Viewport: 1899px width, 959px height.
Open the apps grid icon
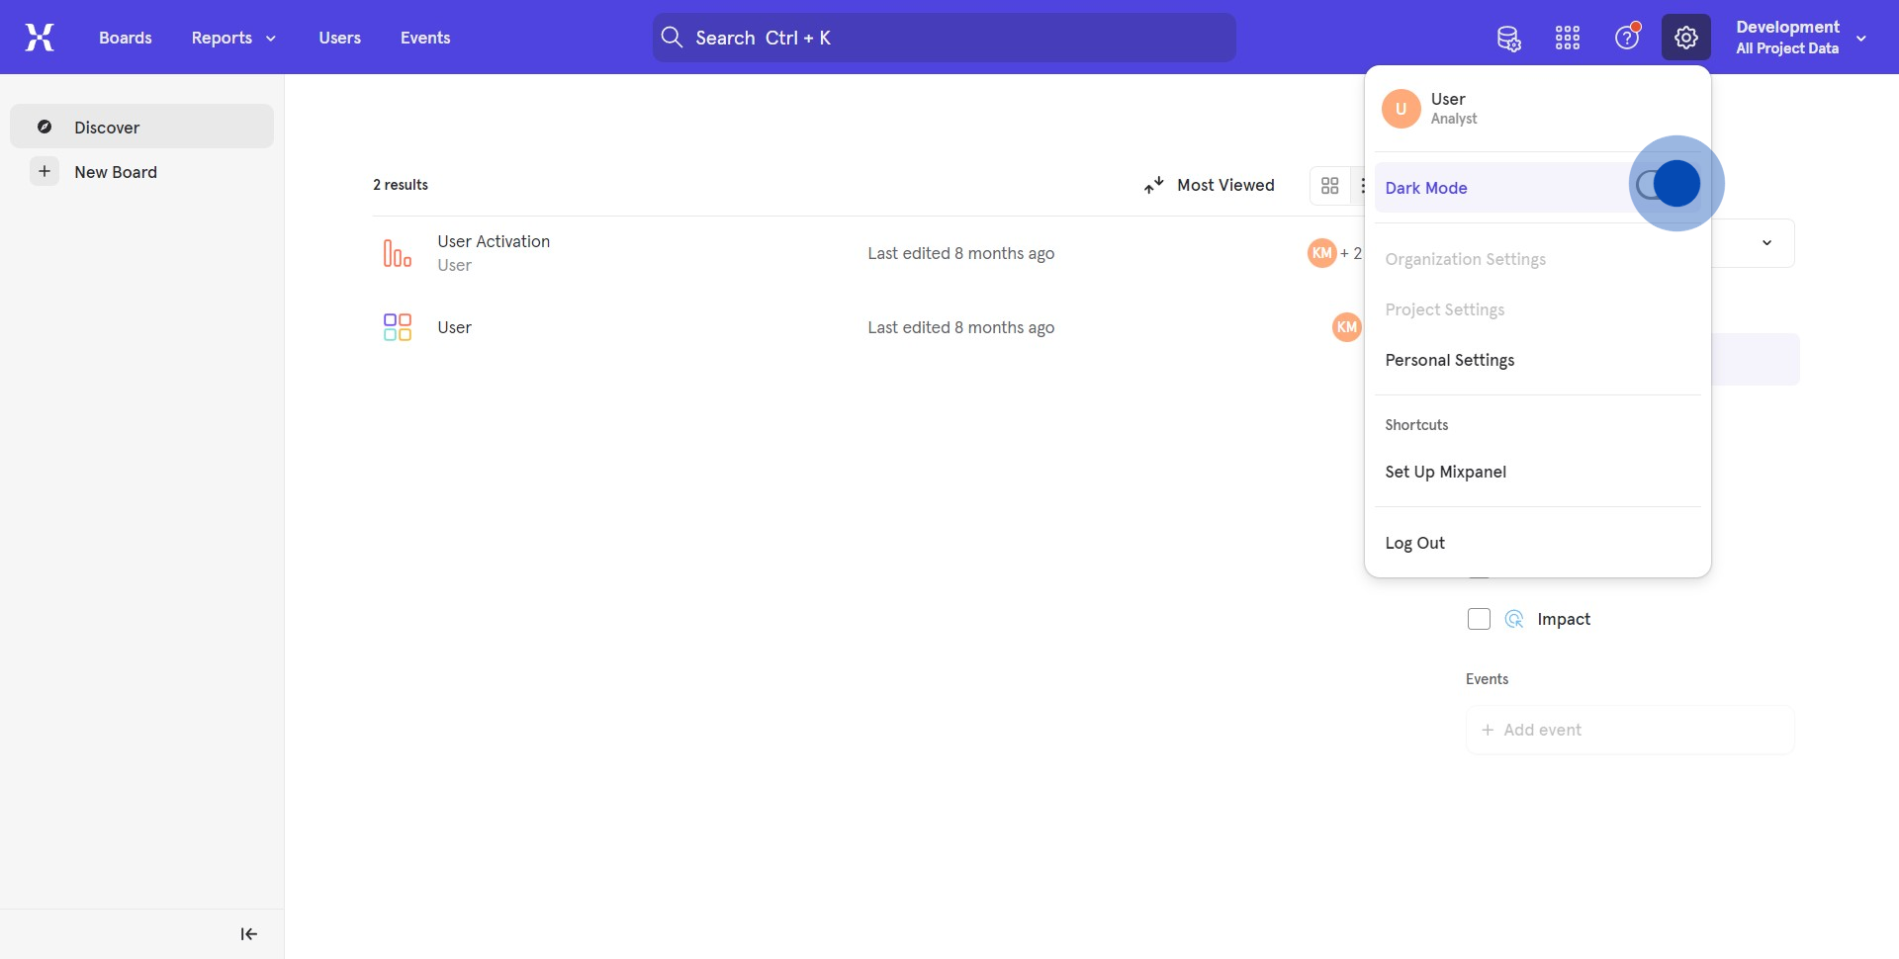pos(1568,38)
